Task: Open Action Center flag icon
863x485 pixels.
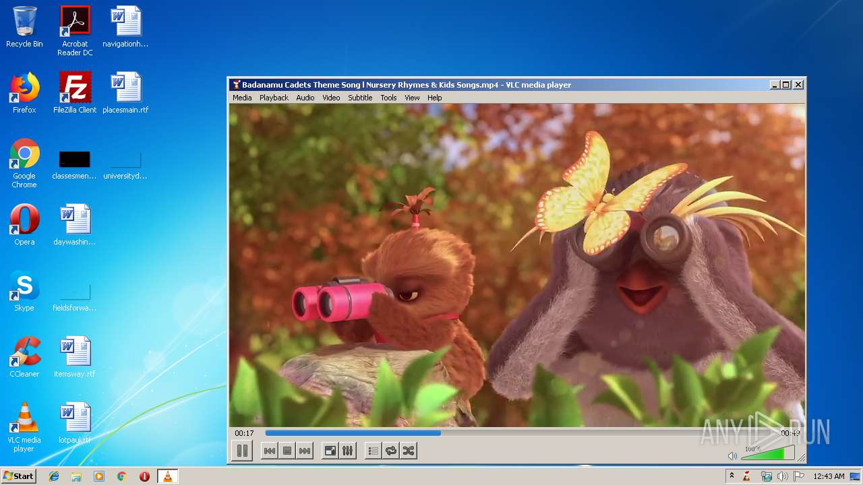Action: [x=798, y=476]
